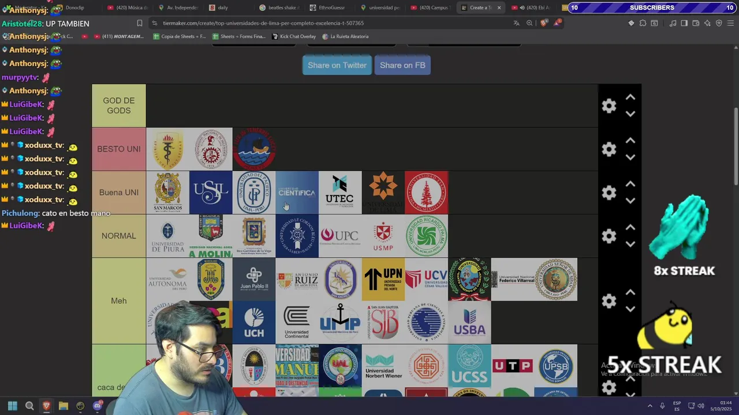
Task: Open the browser extensions puzzle icon
Action: [643, 23]
